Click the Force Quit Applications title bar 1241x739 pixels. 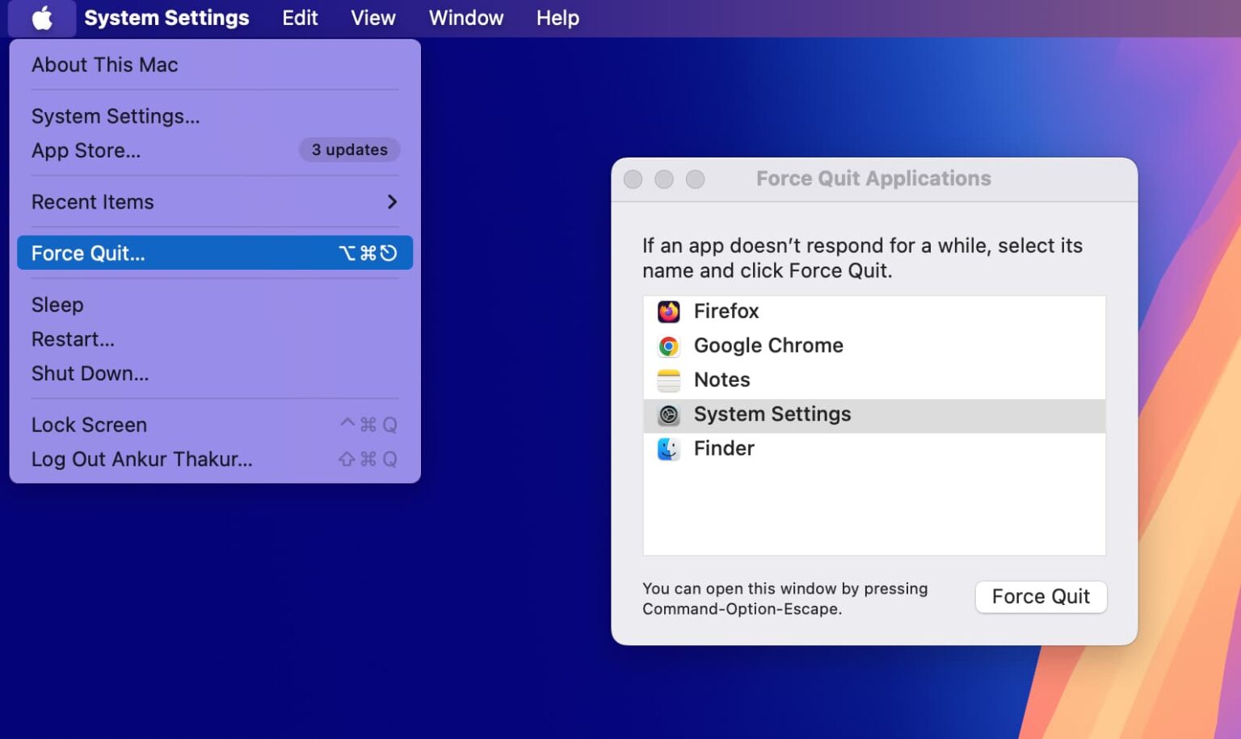pyautogui.click(x=873, y=178)
